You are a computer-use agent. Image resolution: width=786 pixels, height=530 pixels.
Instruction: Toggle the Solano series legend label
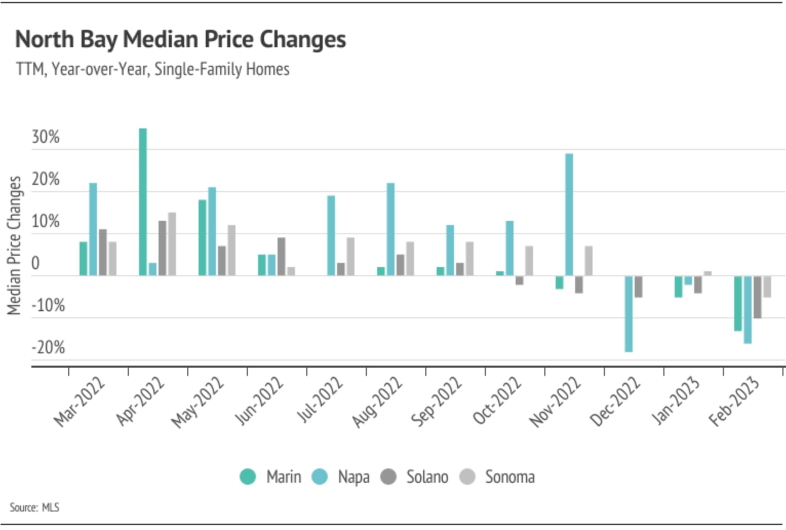(x=427, y=477)
